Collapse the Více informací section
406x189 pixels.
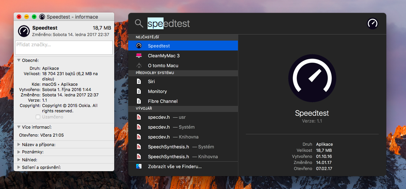click(19, 127)
